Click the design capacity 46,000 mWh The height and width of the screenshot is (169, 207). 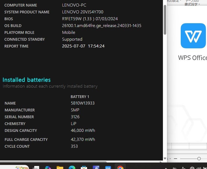pos(83,131)
